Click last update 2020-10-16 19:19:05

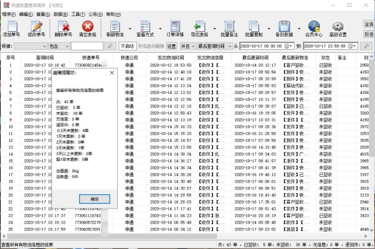tap(255, 113)
